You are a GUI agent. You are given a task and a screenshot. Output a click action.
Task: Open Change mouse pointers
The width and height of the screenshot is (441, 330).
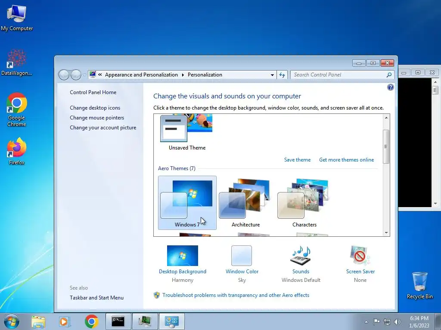[x=97, y=118]
